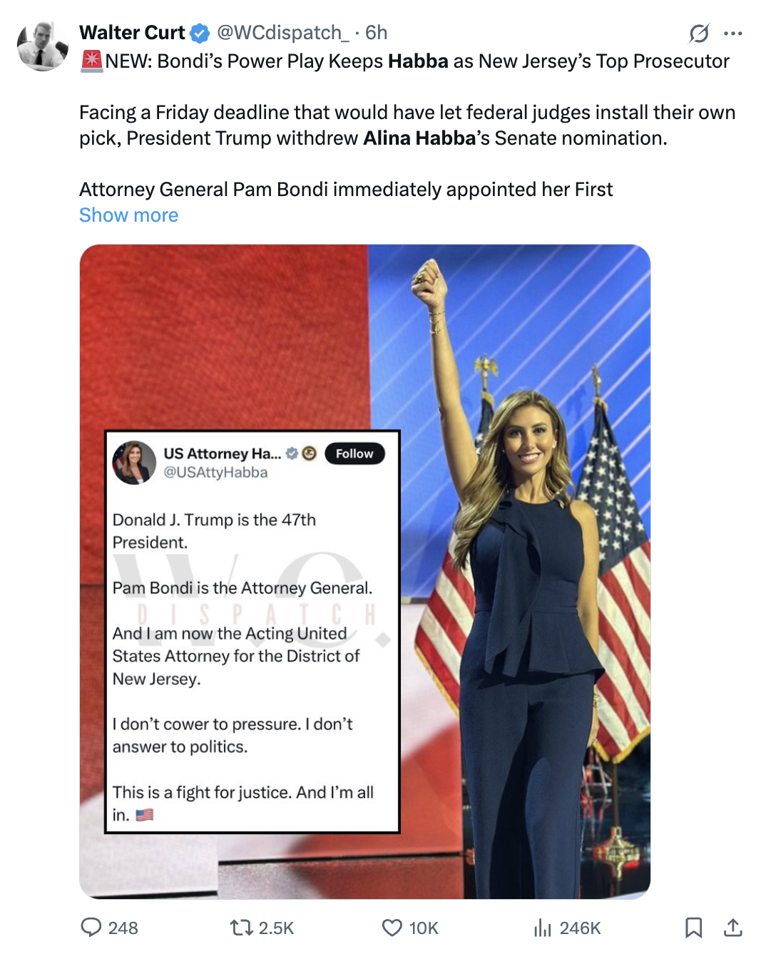
Task: Click the 248 replies count
Action: pyautogui.click(x=123, y=928)
